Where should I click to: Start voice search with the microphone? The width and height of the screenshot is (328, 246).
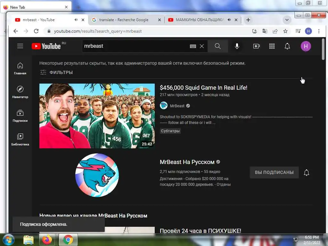point(237,46)
